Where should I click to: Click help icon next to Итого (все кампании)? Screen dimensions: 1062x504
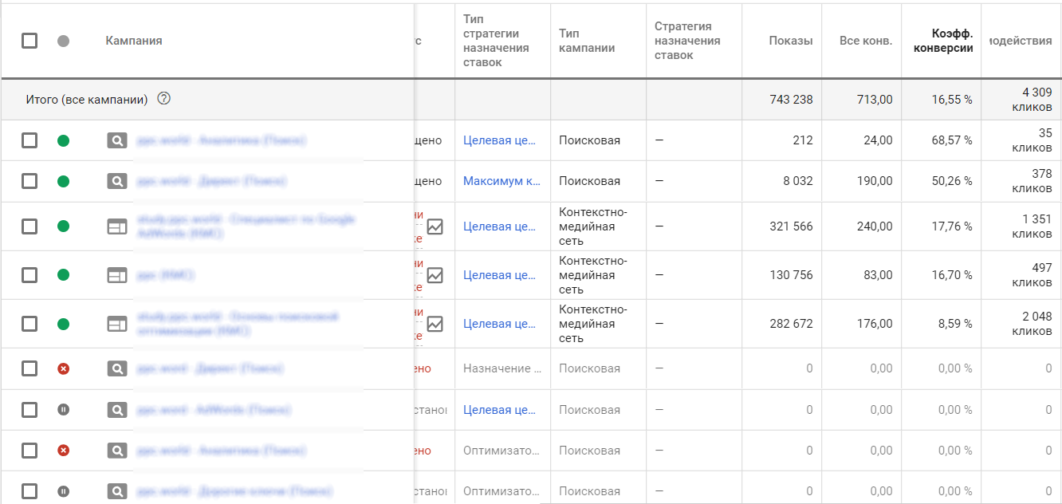(164, 100)
